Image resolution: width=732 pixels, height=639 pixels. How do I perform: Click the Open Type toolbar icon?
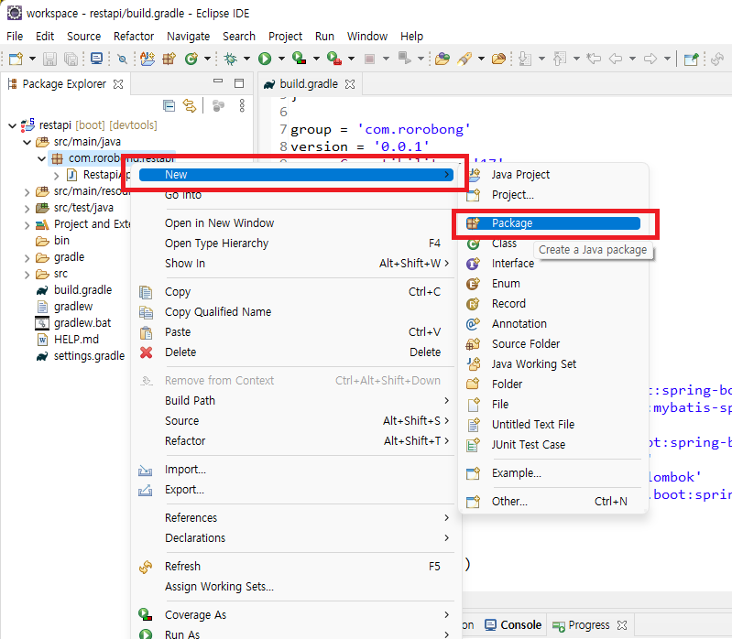click(x=442, y=59)
